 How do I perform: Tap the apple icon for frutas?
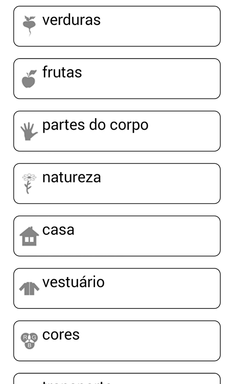[29, 79]
